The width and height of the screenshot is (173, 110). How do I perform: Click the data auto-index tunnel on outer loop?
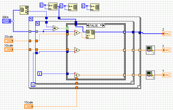point(30,31)
